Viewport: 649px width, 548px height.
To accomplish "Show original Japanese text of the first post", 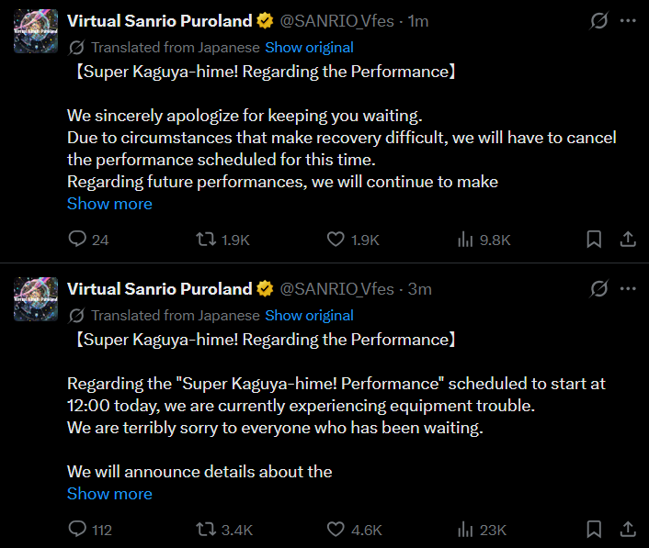I will point(309,48).
